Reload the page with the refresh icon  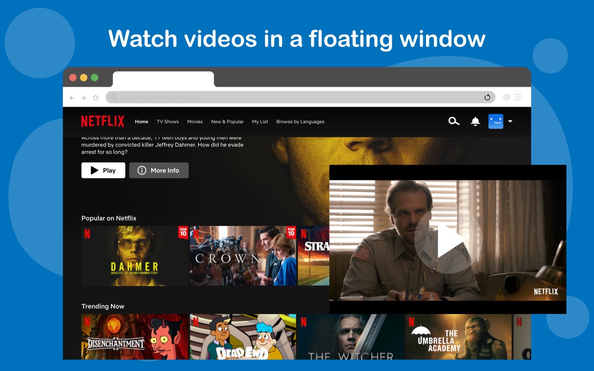point(487,97)
